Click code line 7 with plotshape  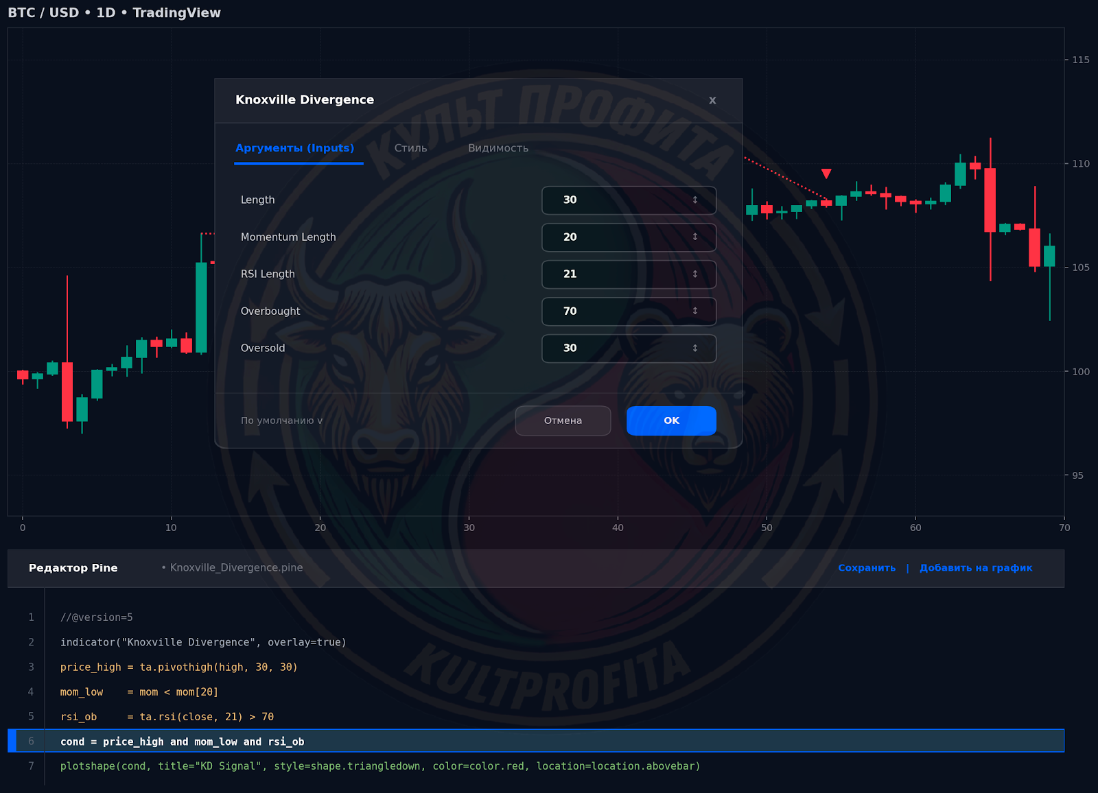tap(380, 766)
